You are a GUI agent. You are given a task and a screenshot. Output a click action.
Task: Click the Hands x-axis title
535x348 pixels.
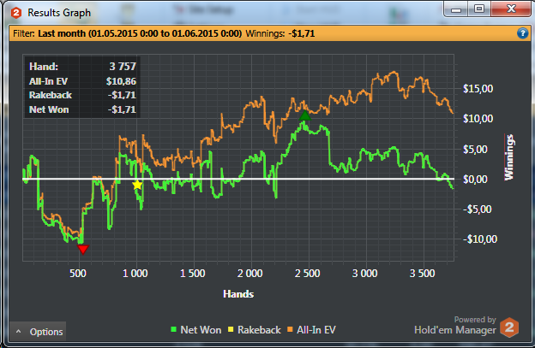pos(238,294)
